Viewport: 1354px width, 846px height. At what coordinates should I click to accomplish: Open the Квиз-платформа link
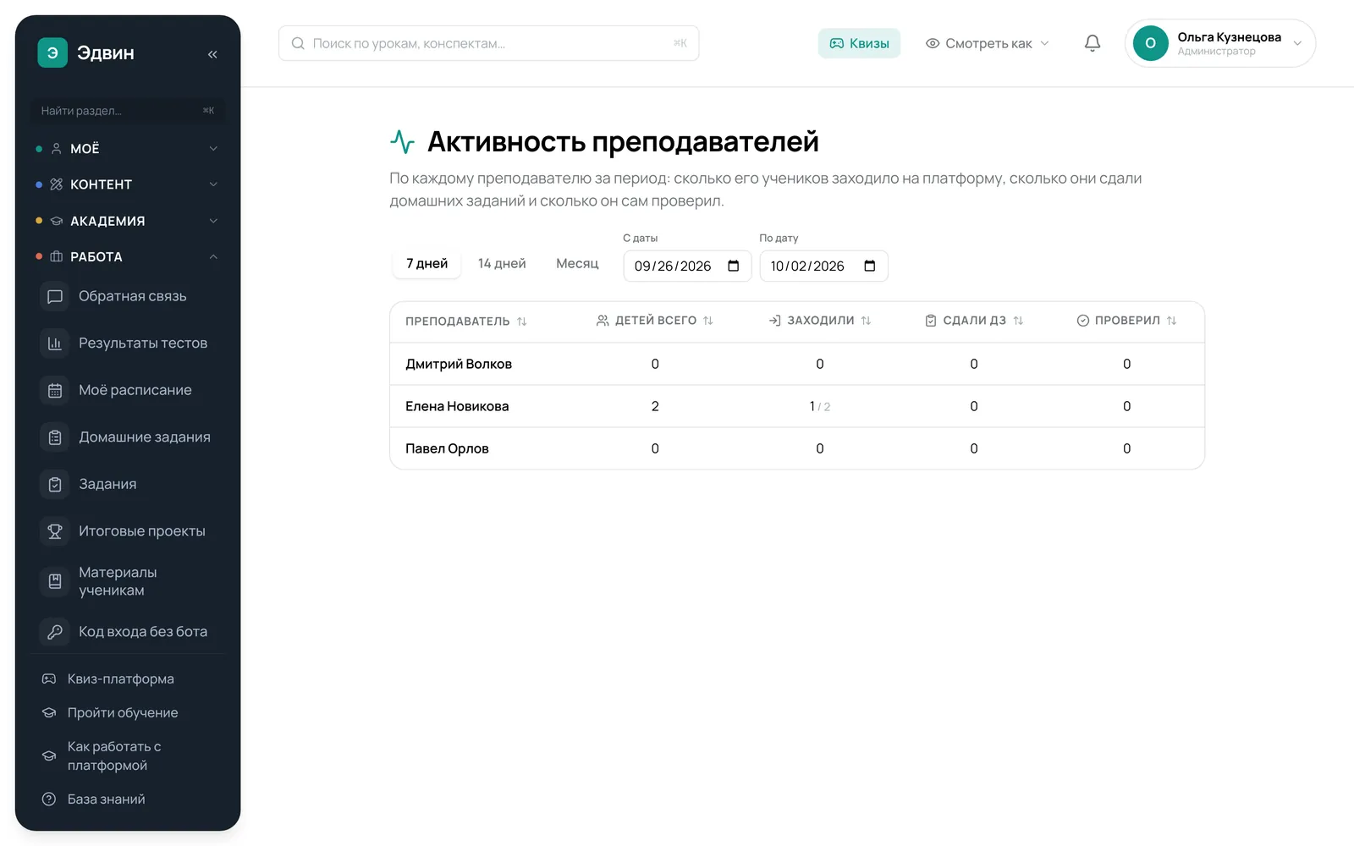pyautogui.click(x=127, y=678)
